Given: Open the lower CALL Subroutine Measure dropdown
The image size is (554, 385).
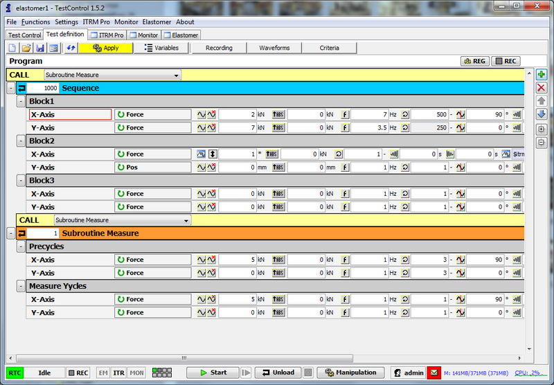Looking at the screenshot, I should [x=123, y=220].
